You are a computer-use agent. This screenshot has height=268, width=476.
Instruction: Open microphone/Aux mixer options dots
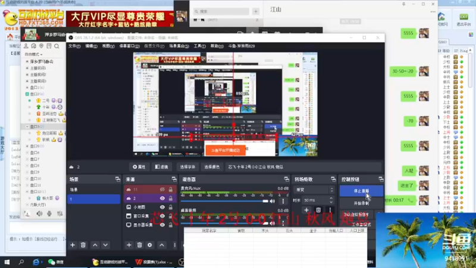click(x=283, y=201)
